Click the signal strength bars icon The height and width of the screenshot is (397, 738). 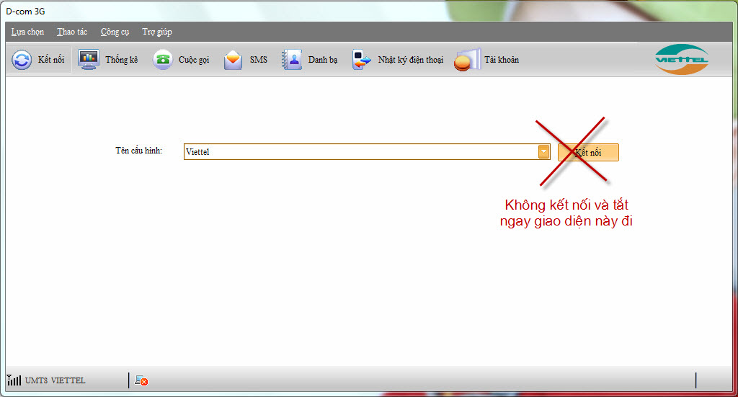14,380
